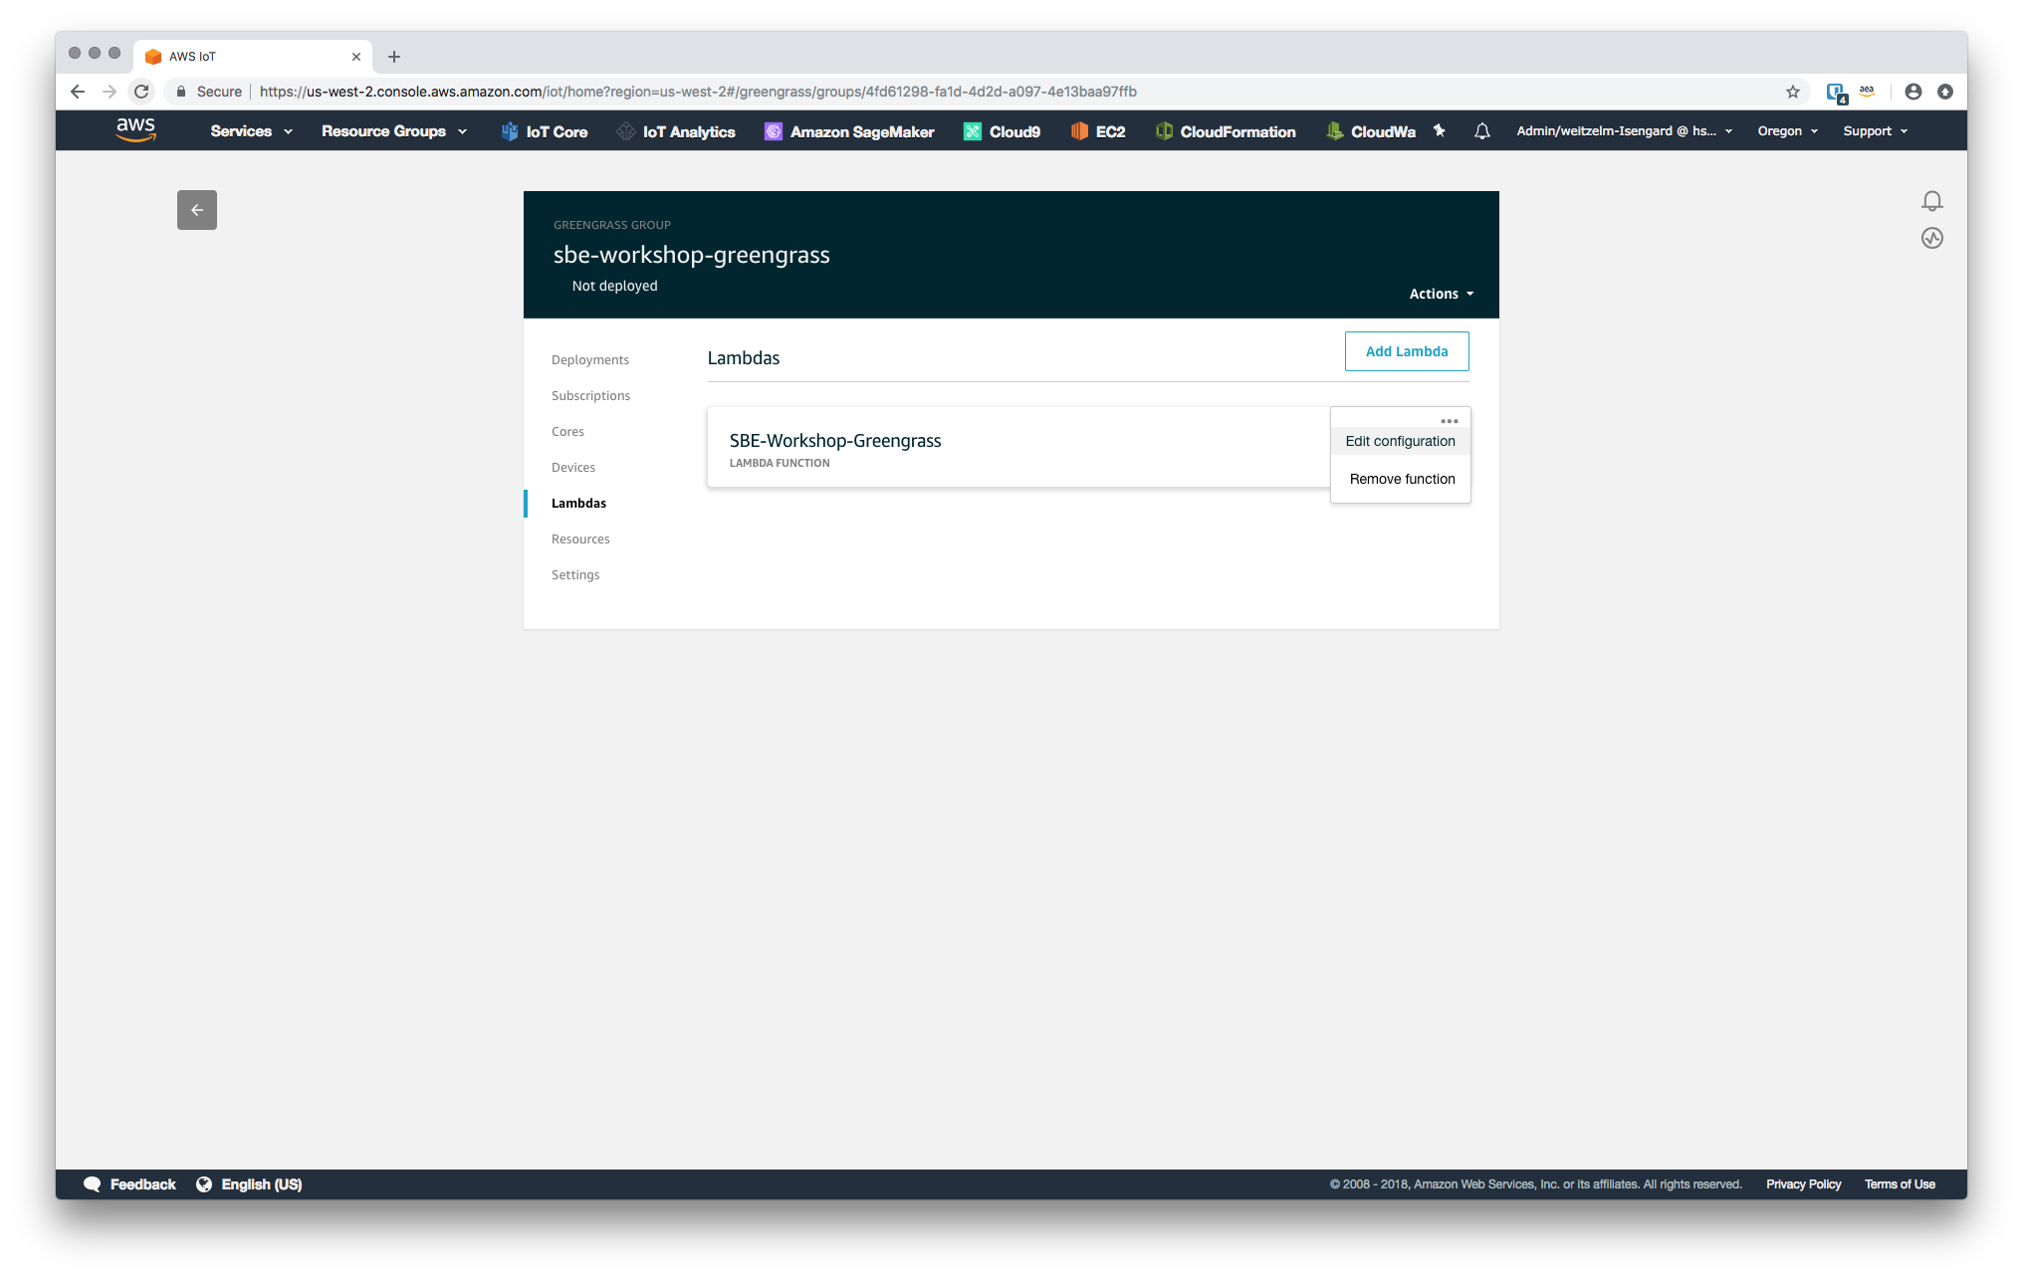Open the browser profile icon
Image resolution: width=2023 pixels, height=1279 pixels.
[1913, 92]
